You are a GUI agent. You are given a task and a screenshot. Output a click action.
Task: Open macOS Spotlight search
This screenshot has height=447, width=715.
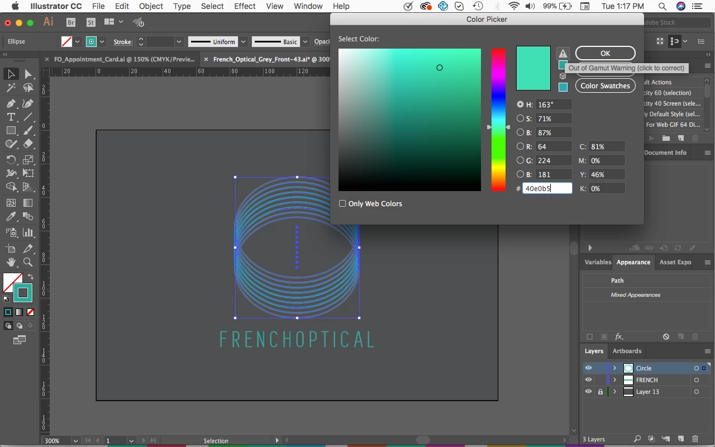coord(662,6)
